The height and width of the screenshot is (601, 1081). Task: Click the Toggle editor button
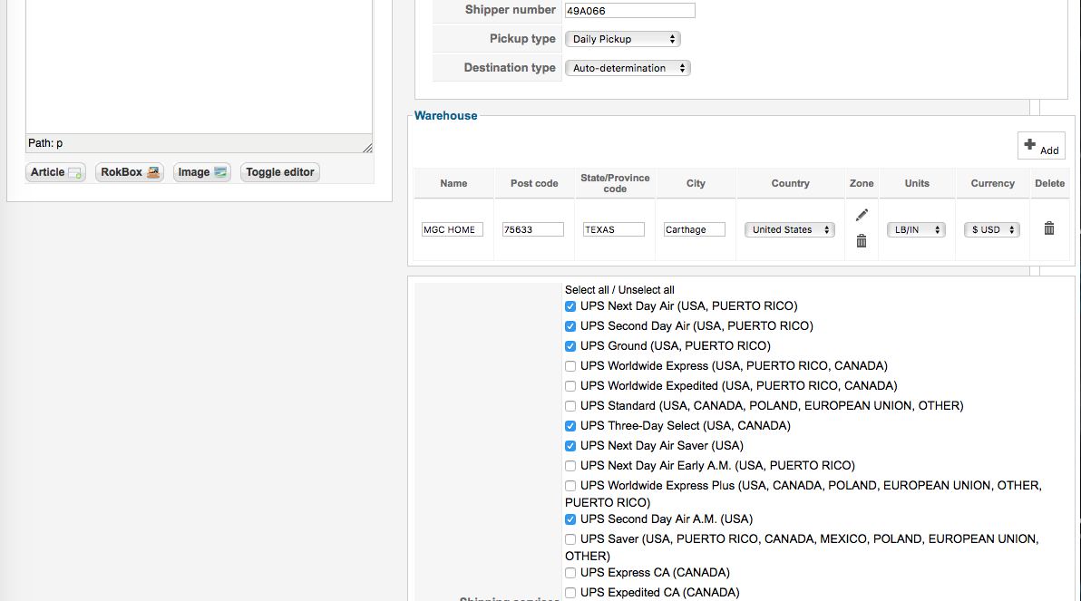(280, 172)
